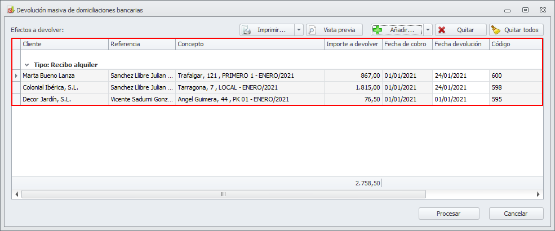Collapse the Tipo: Recibo alquiler group
The width and height of the screenshot is (555, 231).
[27, 65]
